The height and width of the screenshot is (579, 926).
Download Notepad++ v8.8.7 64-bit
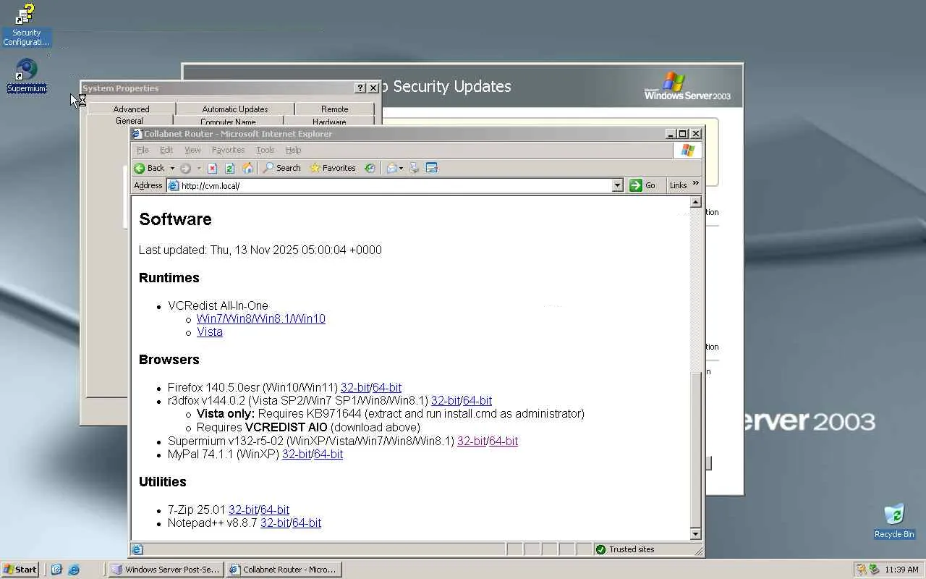pos(307,523)
